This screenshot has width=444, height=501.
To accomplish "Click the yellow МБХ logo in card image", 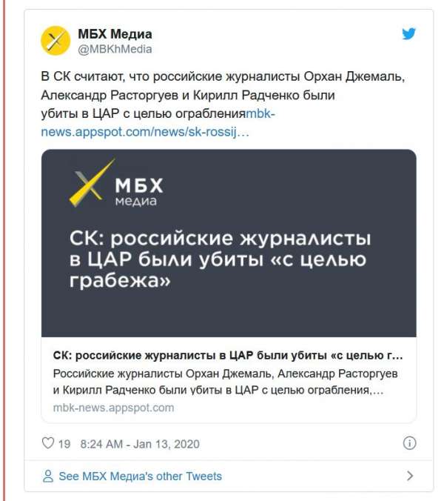I will [x=91, y=182].
